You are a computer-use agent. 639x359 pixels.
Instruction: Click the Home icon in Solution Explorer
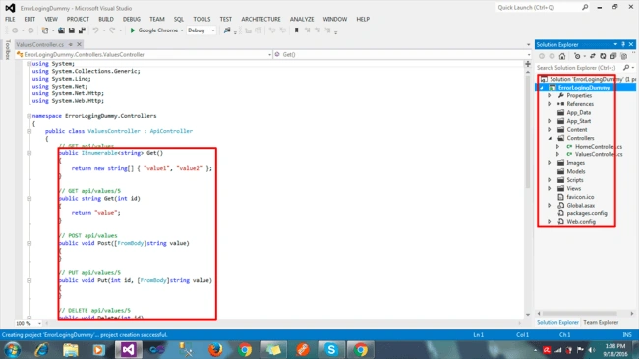[562, 56]
